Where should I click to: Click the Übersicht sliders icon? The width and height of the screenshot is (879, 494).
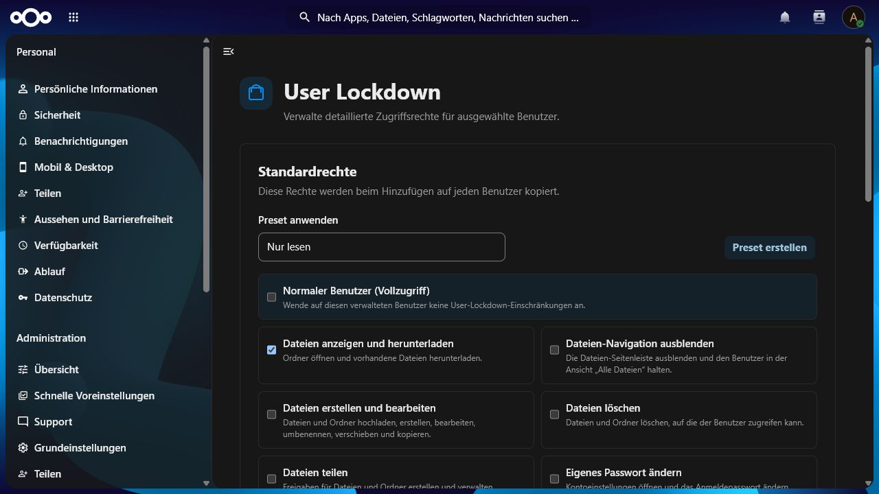click(23, 370)
